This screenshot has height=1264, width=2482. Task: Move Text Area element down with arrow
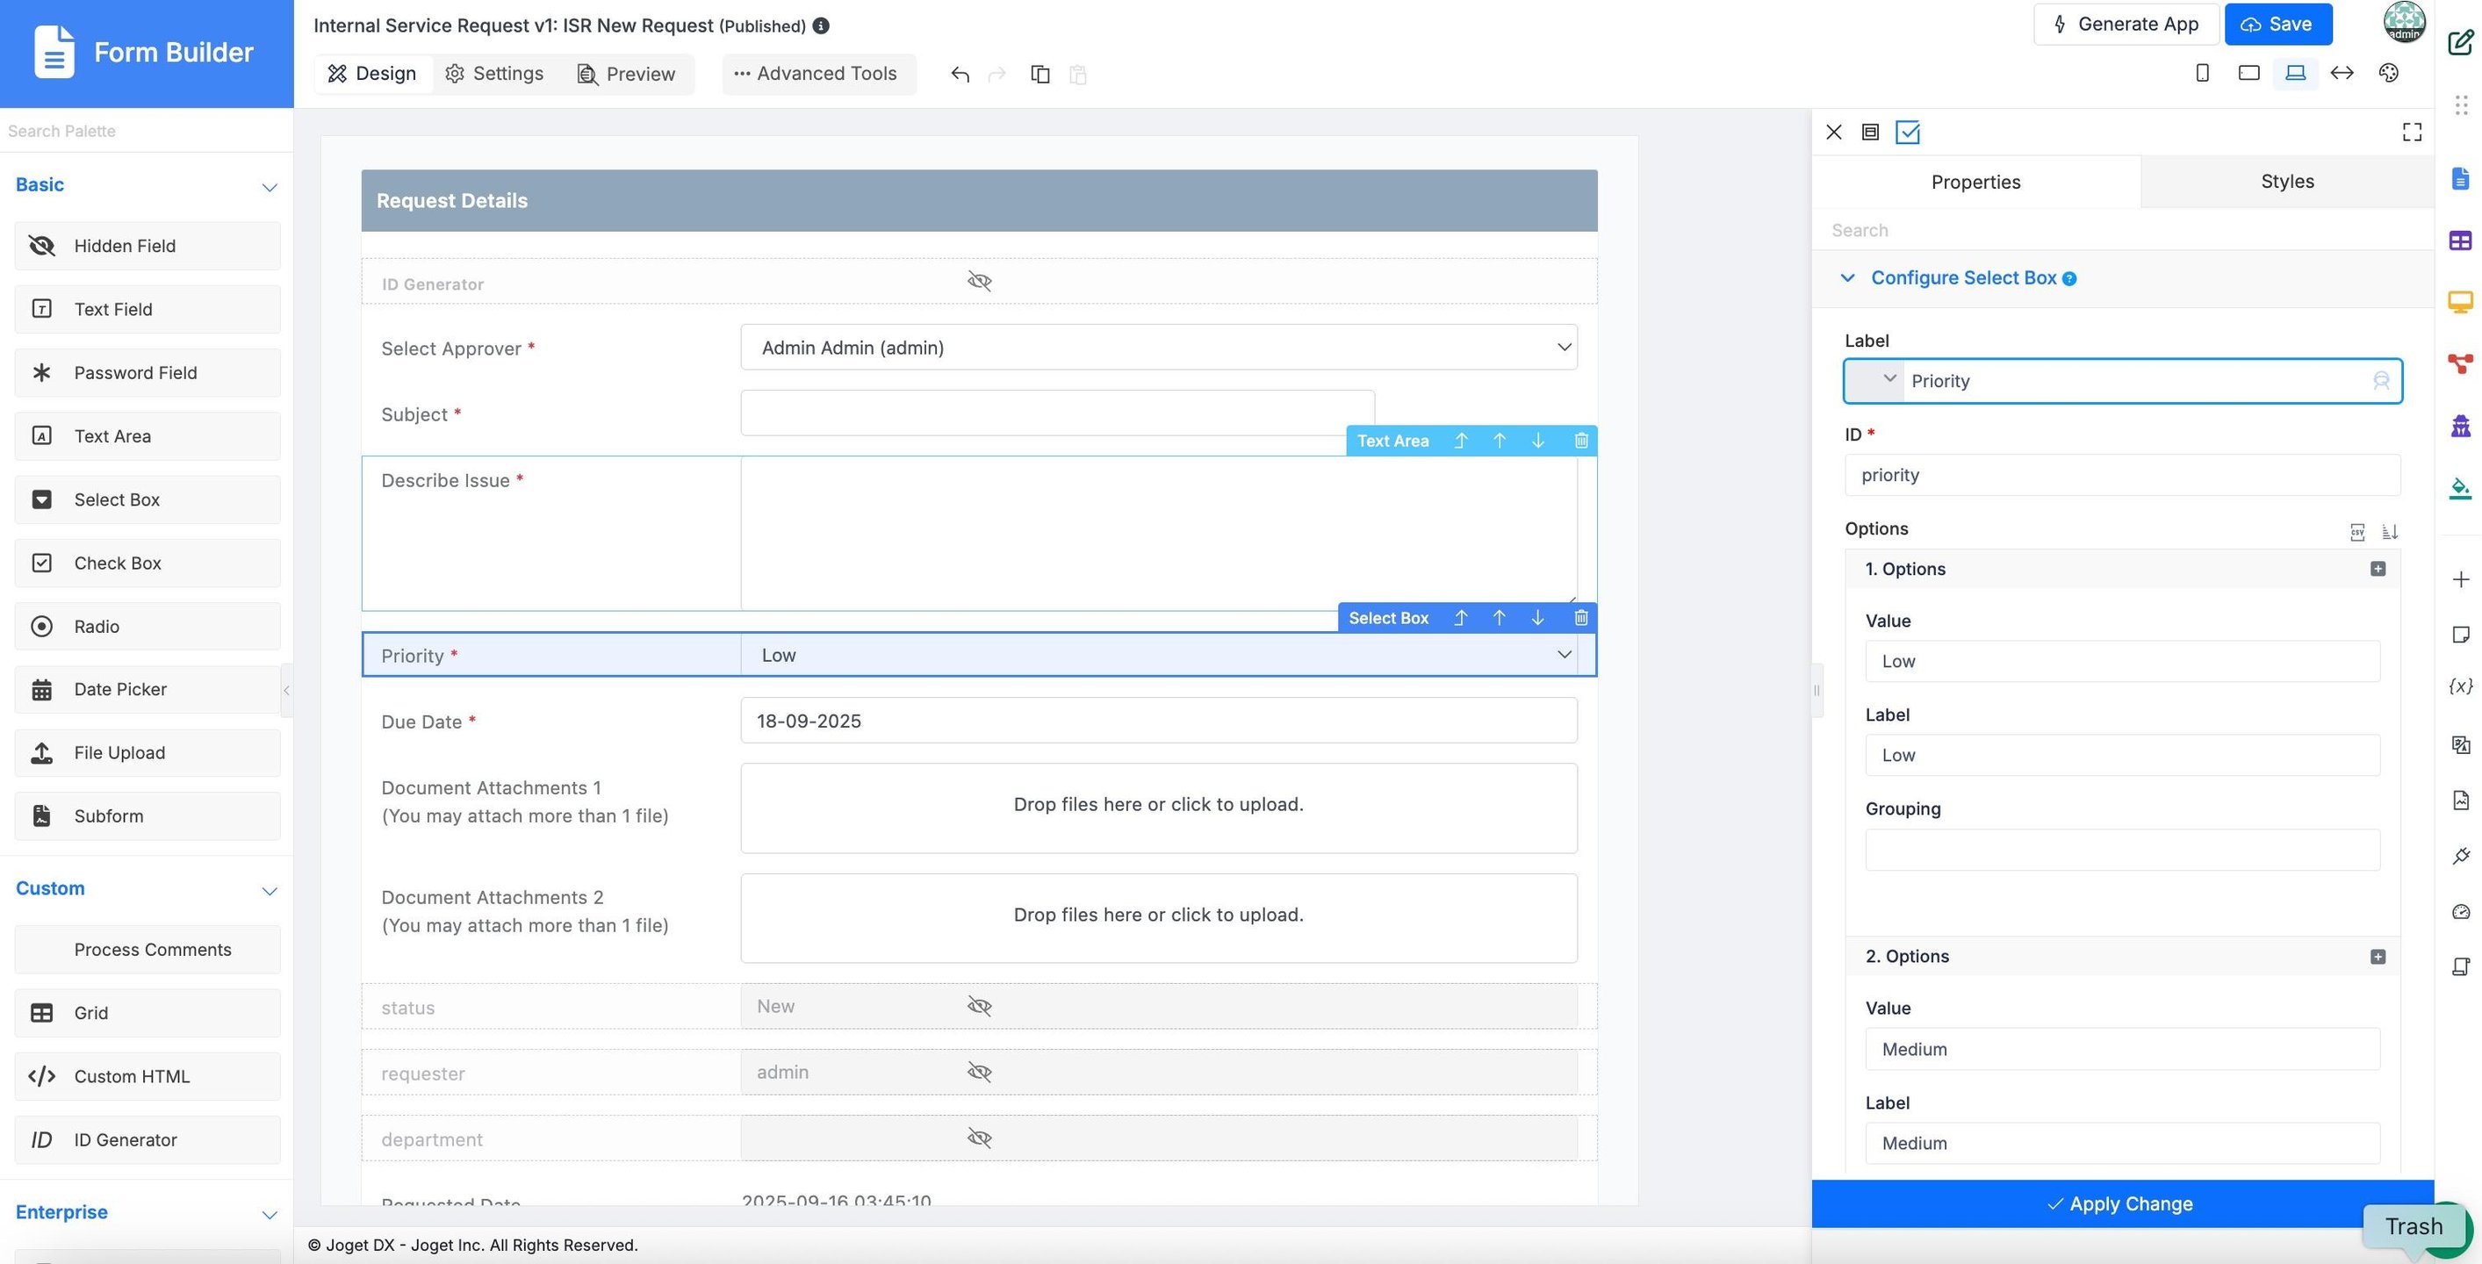[1538, 441]
